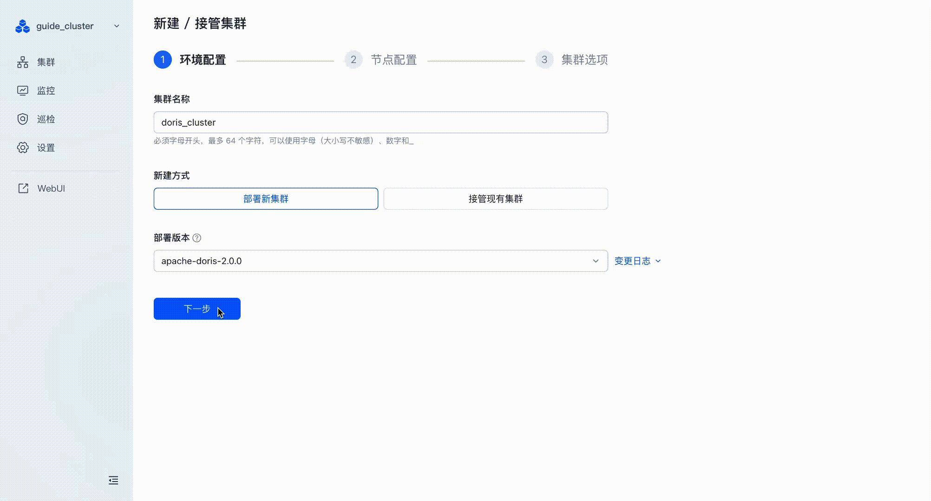Switch to 接管现有集群 mode
Image resolution: width=931 pixels, height=501 pixels.
pyautogui.click(x=495, y=199)
